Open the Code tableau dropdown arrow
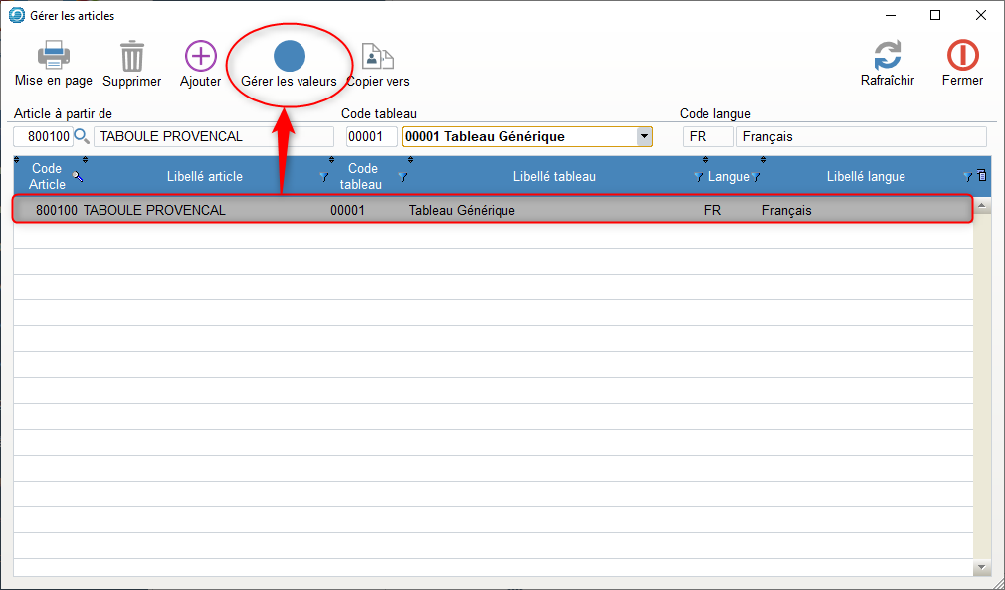This screenshot has width=1005, height=590. tap(644, 137)
